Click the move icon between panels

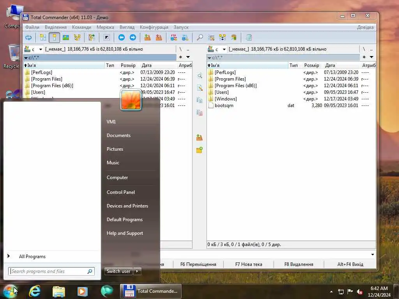[x=200, y=113]
